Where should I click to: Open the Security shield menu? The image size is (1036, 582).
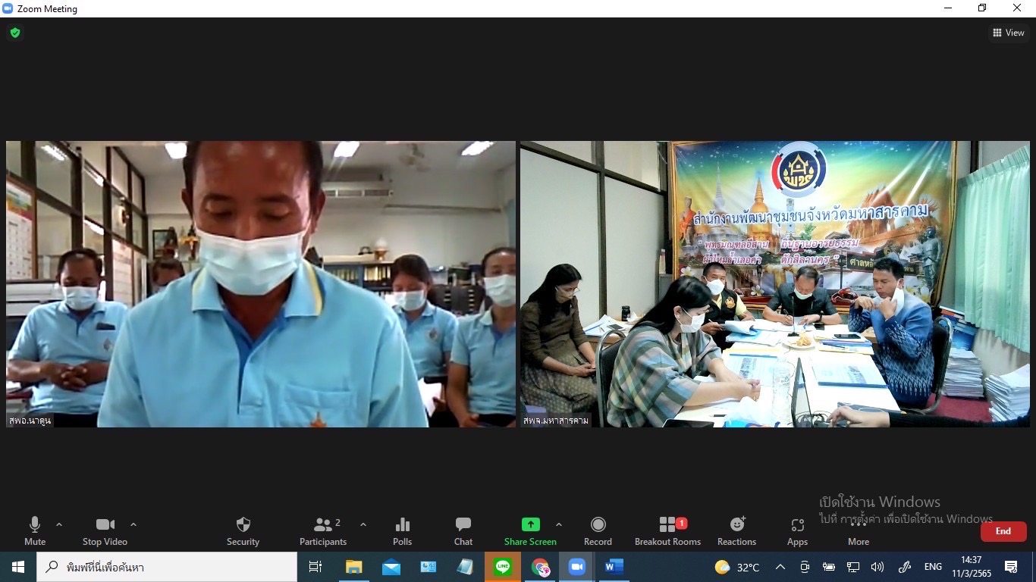[243, 530]
